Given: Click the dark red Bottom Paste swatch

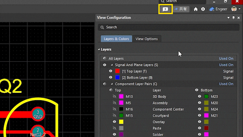Looking at the screenshot, I should click(206, 128).
